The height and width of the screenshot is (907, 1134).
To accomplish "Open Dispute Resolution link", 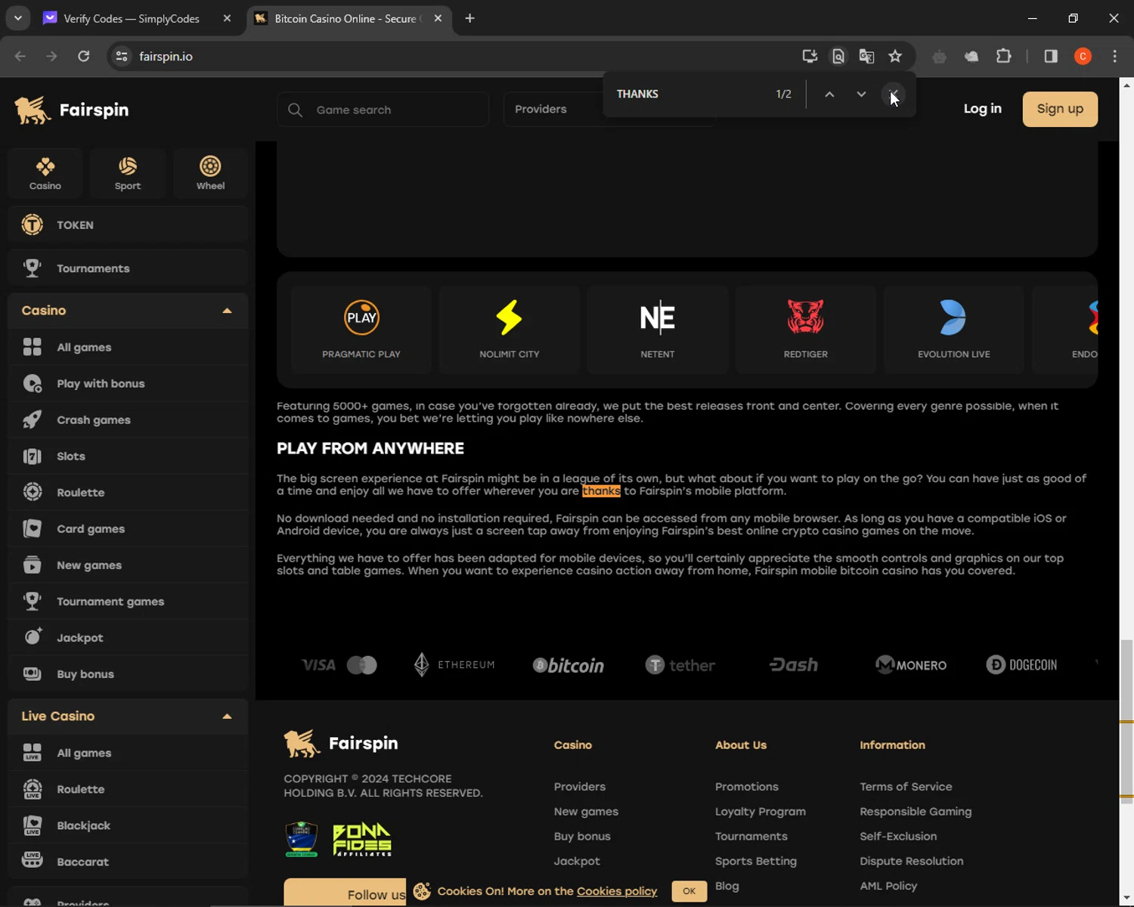I will (x=912, y=862).
